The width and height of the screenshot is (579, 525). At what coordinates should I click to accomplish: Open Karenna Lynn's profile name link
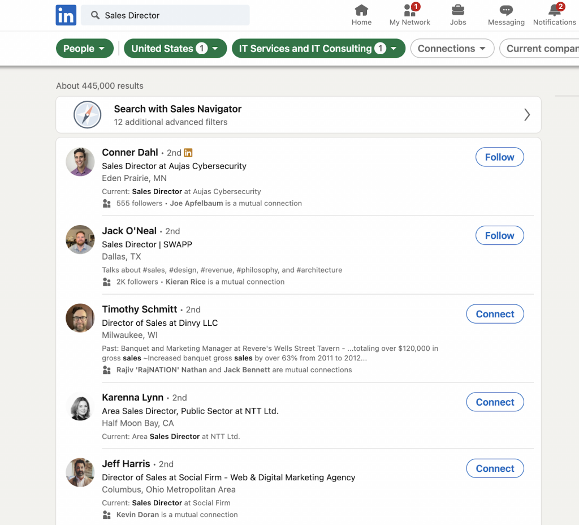pyautogui.click(x=132, y=398)
